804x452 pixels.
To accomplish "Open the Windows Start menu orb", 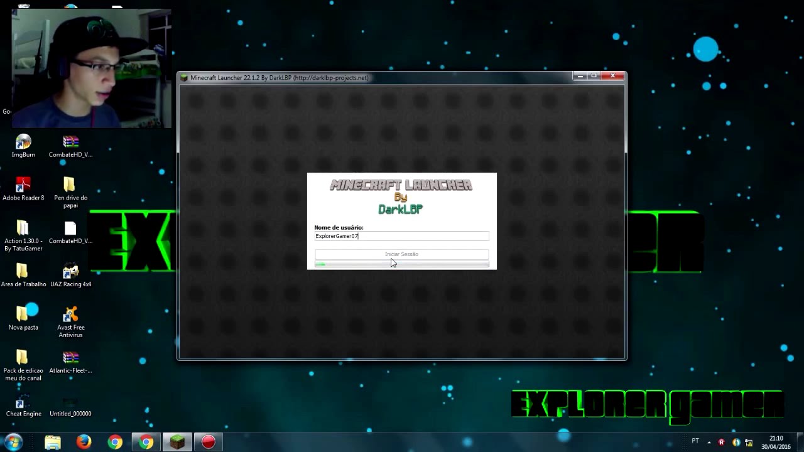I will click(13, 442).
